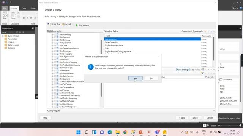243x136 pixels.
Task: Expand the FactCallCenter tree node
Action: 52,84
